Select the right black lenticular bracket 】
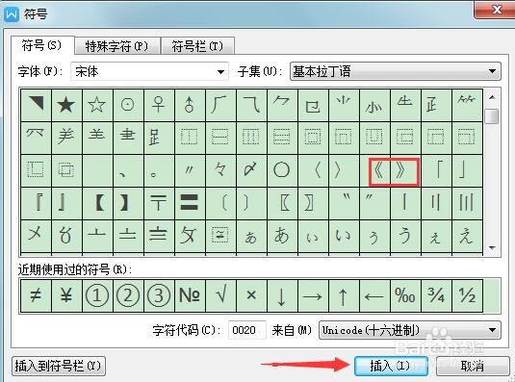 tap(128, 203)
